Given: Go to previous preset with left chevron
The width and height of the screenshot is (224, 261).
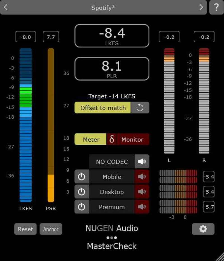Looking at the screenshot, I should point(6,7).
